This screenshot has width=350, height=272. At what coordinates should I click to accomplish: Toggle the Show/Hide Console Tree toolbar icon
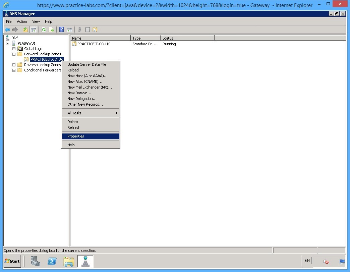(x=34, y=30)
